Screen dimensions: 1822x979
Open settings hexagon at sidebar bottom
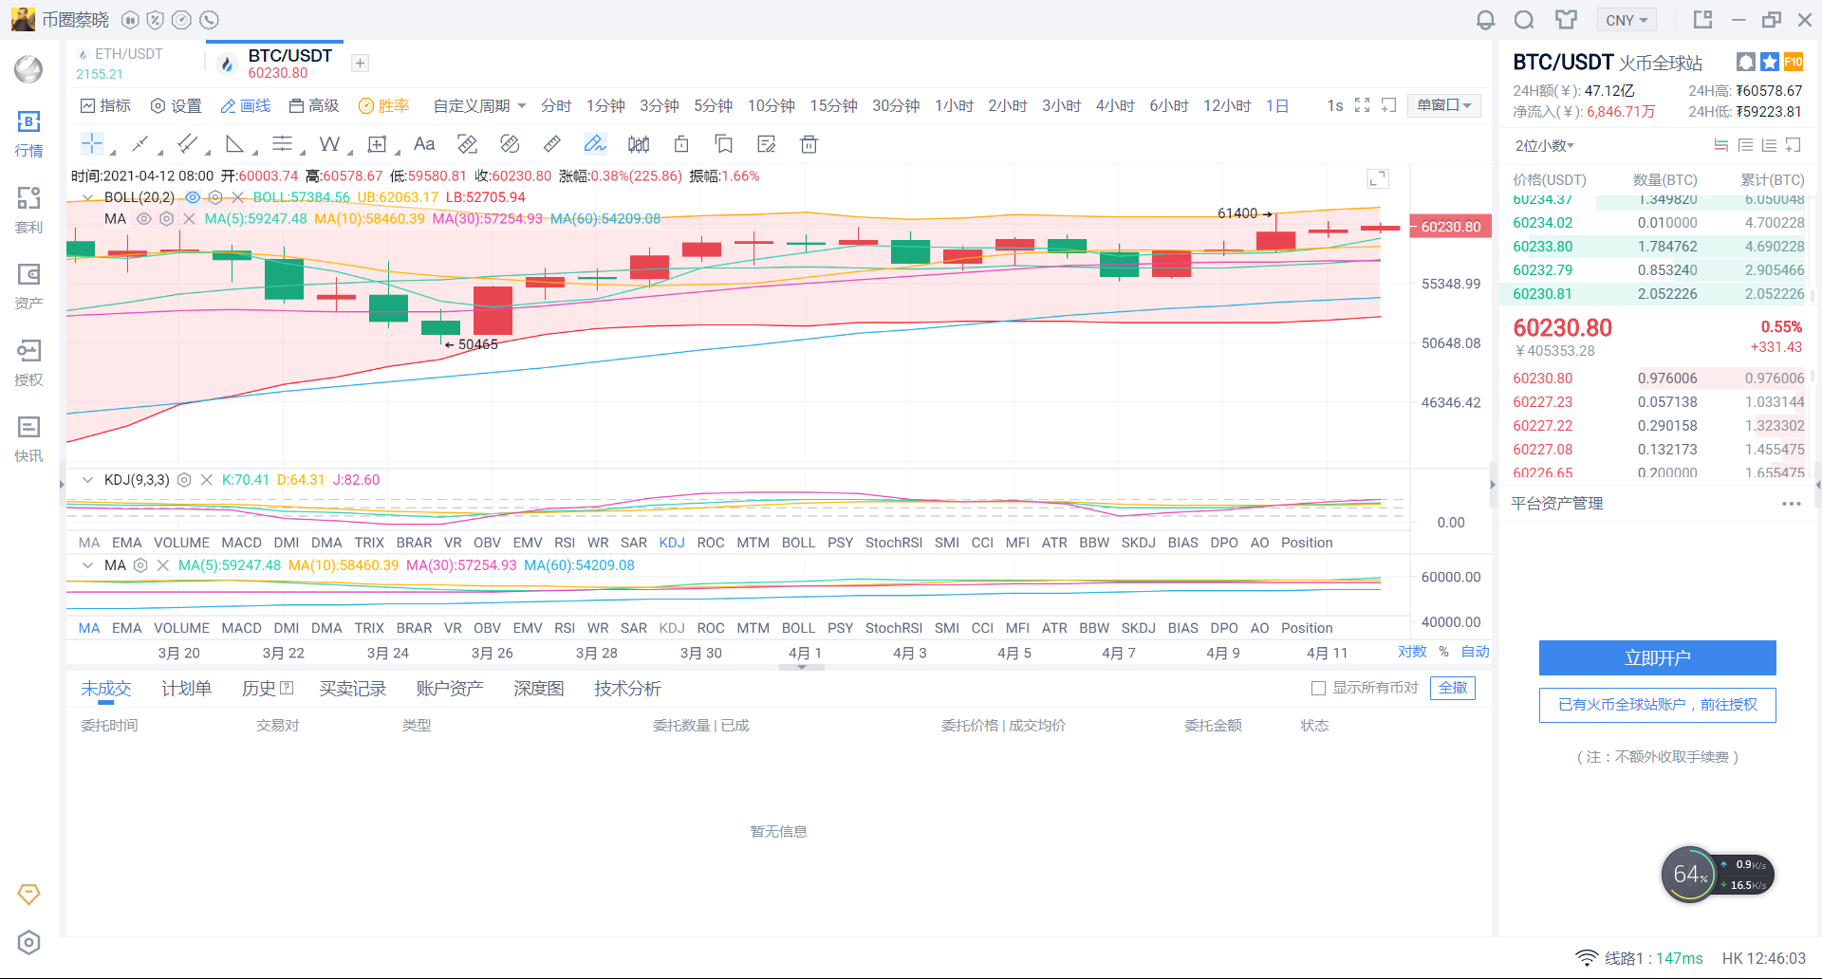[x=28, y=942]
